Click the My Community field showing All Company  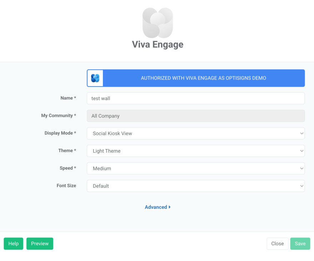pos(196,116)
